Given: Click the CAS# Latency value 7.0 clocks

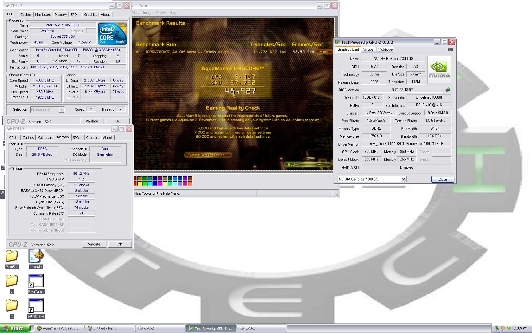Looking at the screenshot, I should pos(81,185).
